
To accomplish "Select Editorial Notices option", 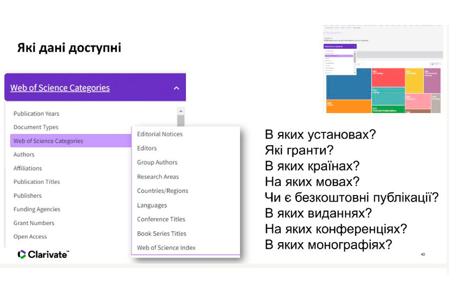I will pos(160,134).
